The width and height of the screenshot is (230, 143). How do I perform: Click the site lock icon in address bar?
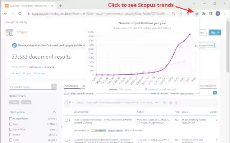pyautogui.click(x=28, y=14)
